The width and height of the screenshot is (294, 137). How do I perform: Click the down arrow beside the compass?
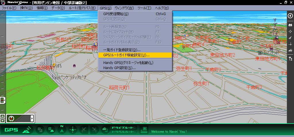3,121
